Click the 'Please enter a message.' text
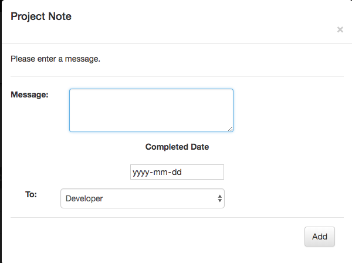This screenshot has height=263, width=352. tap(55, 59)
